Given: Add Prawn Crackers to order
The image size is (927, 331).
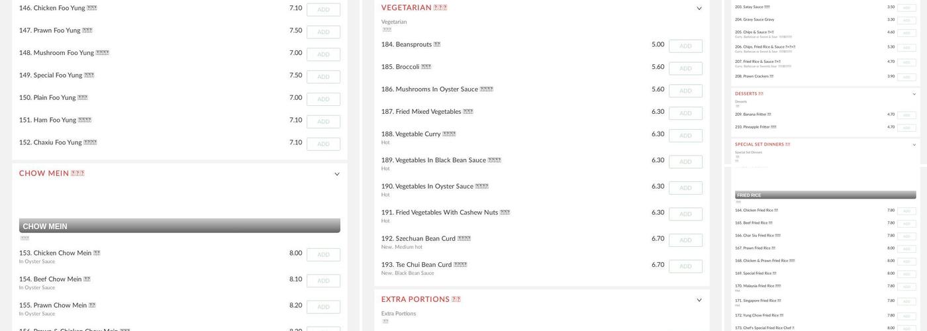Looking at the screenshot, I should coord(906,77).
